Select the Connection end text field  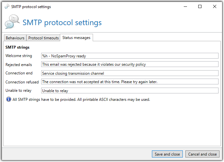click(x=130, y=73)
